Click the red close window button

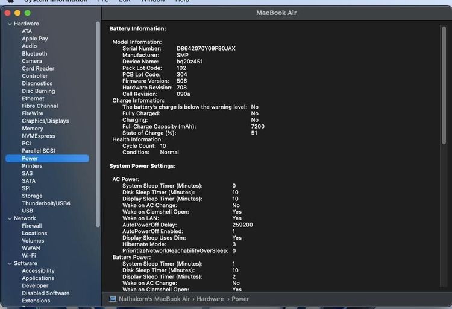tap(8, 13)
